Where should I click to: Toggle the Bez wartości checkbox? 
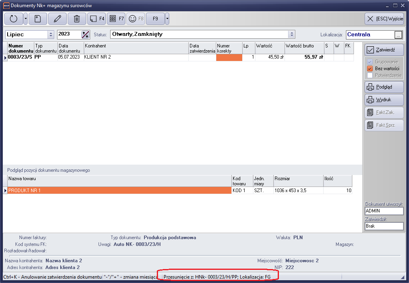[x=370, y=69]
